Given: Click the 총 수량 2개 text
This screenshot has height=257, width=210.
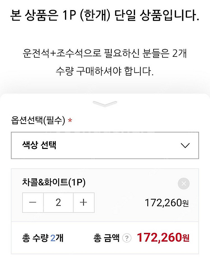Looking at the screenshot, I should click(43, 238).
